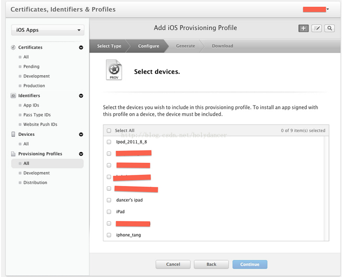This screenshot has height=277, width=342.
Task: Check the redacted device checkbox below Ipod_2011_8_8
Action: (x=109, y=154)
